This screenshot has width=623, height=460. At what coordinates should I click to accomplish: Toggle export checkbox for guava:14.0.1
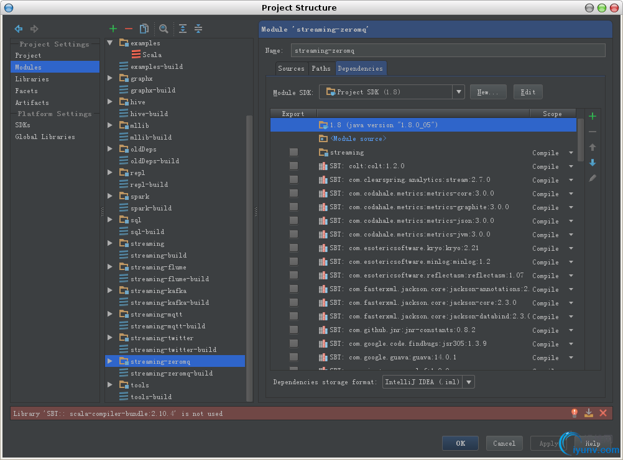point(293,358)
